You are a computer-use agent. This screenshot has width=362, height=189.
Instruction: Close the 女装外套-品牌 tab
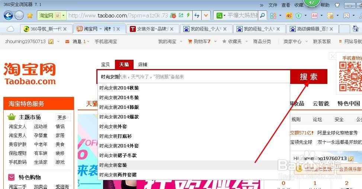pos(172,29)
